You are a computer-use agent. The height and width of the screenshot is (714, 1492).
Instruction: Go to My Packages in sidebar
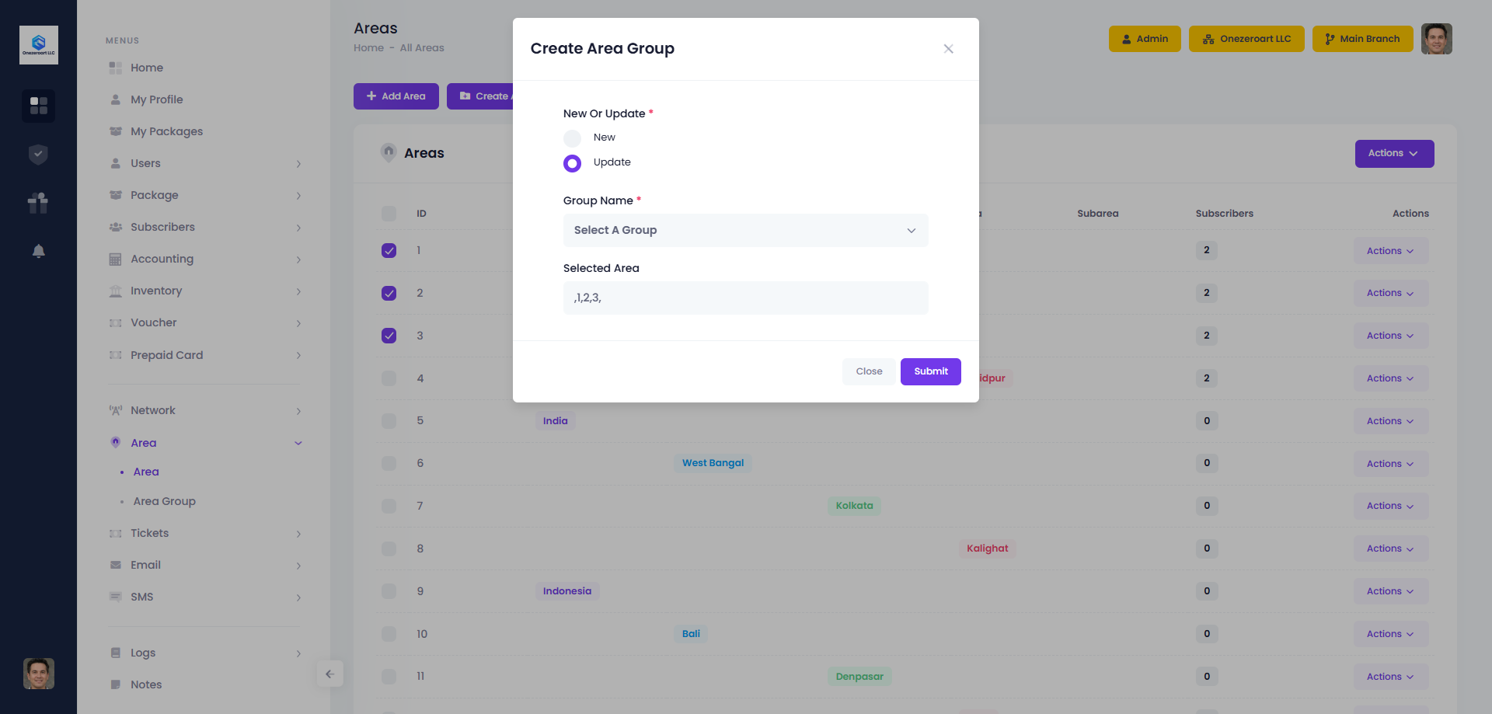(x=166, y=131)
